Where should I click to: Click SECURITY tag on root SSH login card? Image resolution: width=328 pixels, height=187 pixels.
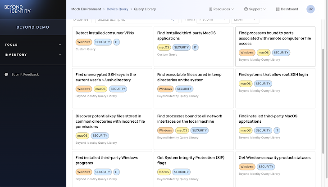[263, 84]
